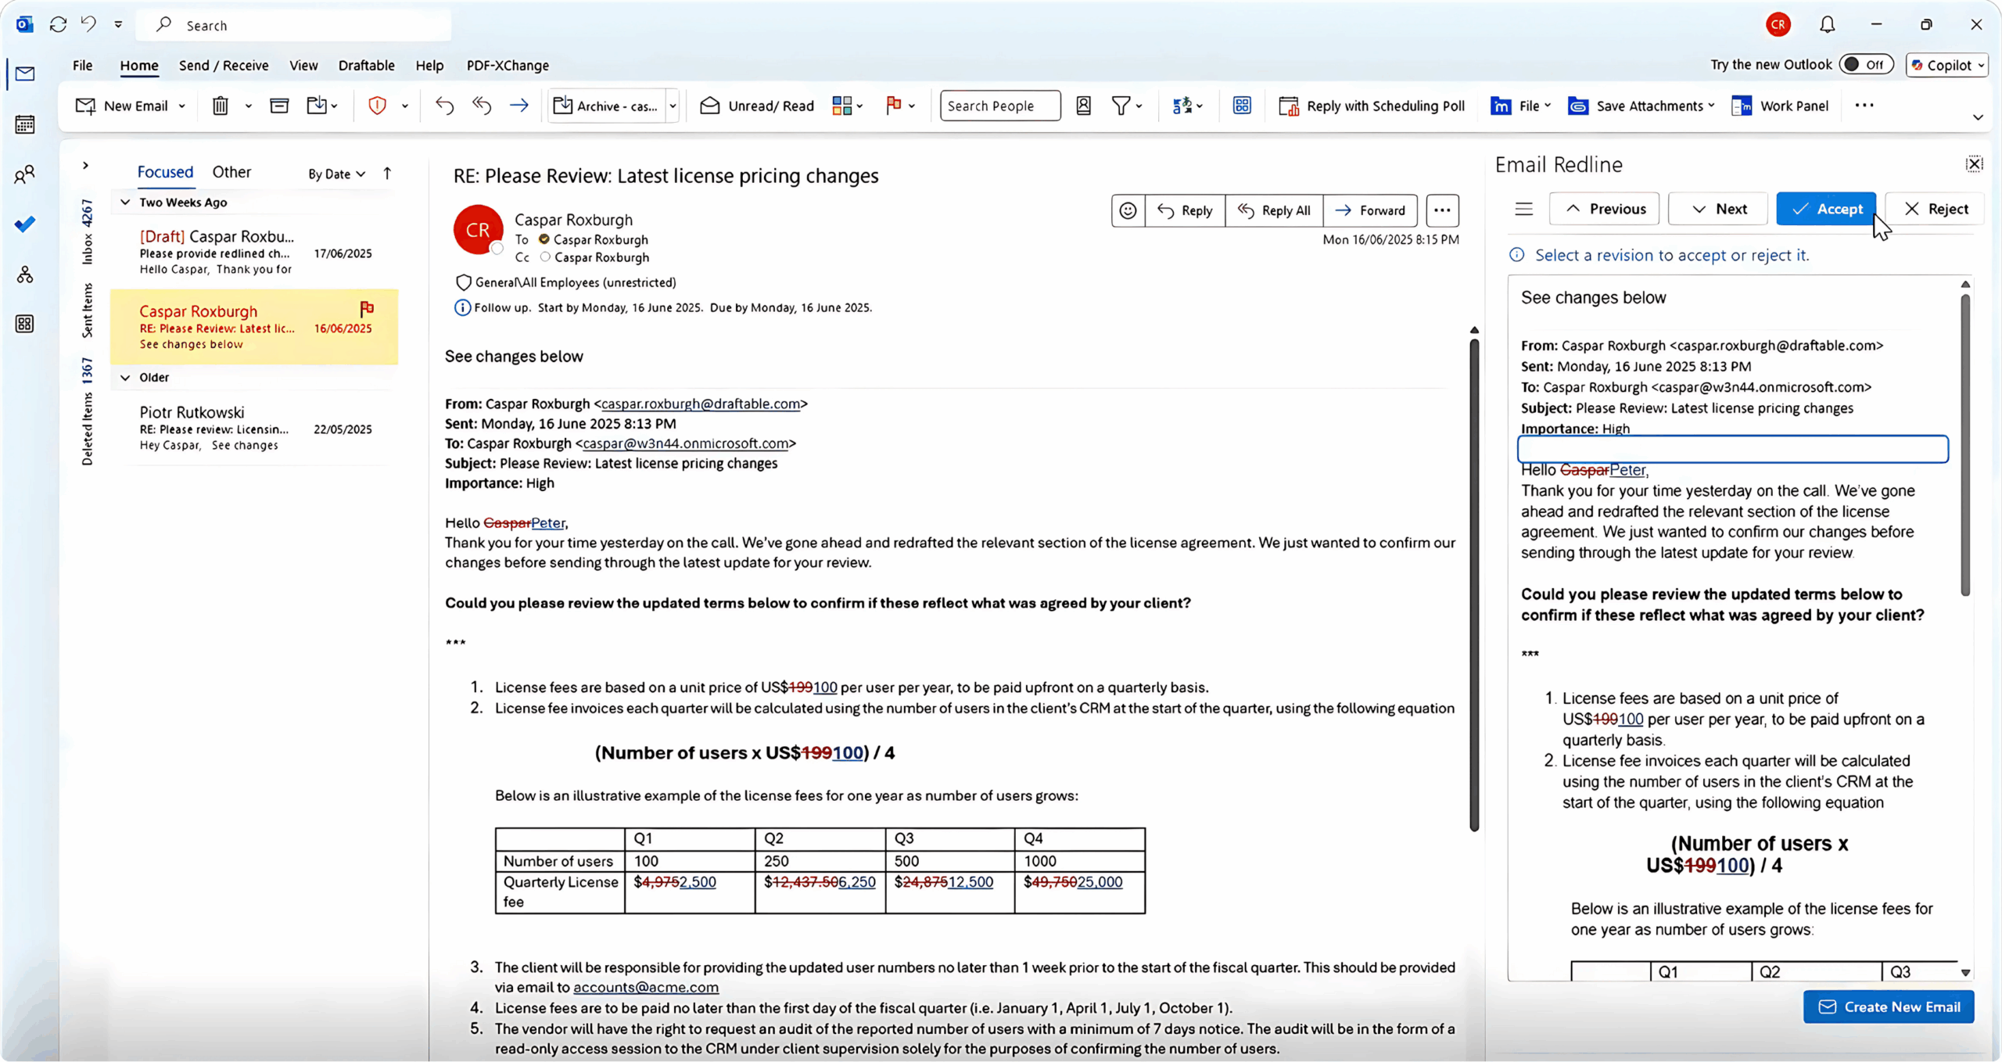Image resolution: width=2002 pixels, height=1062 pixels.
Task: Click the To Do checkmark sidebar icon
Action: (x=25, y=224)
